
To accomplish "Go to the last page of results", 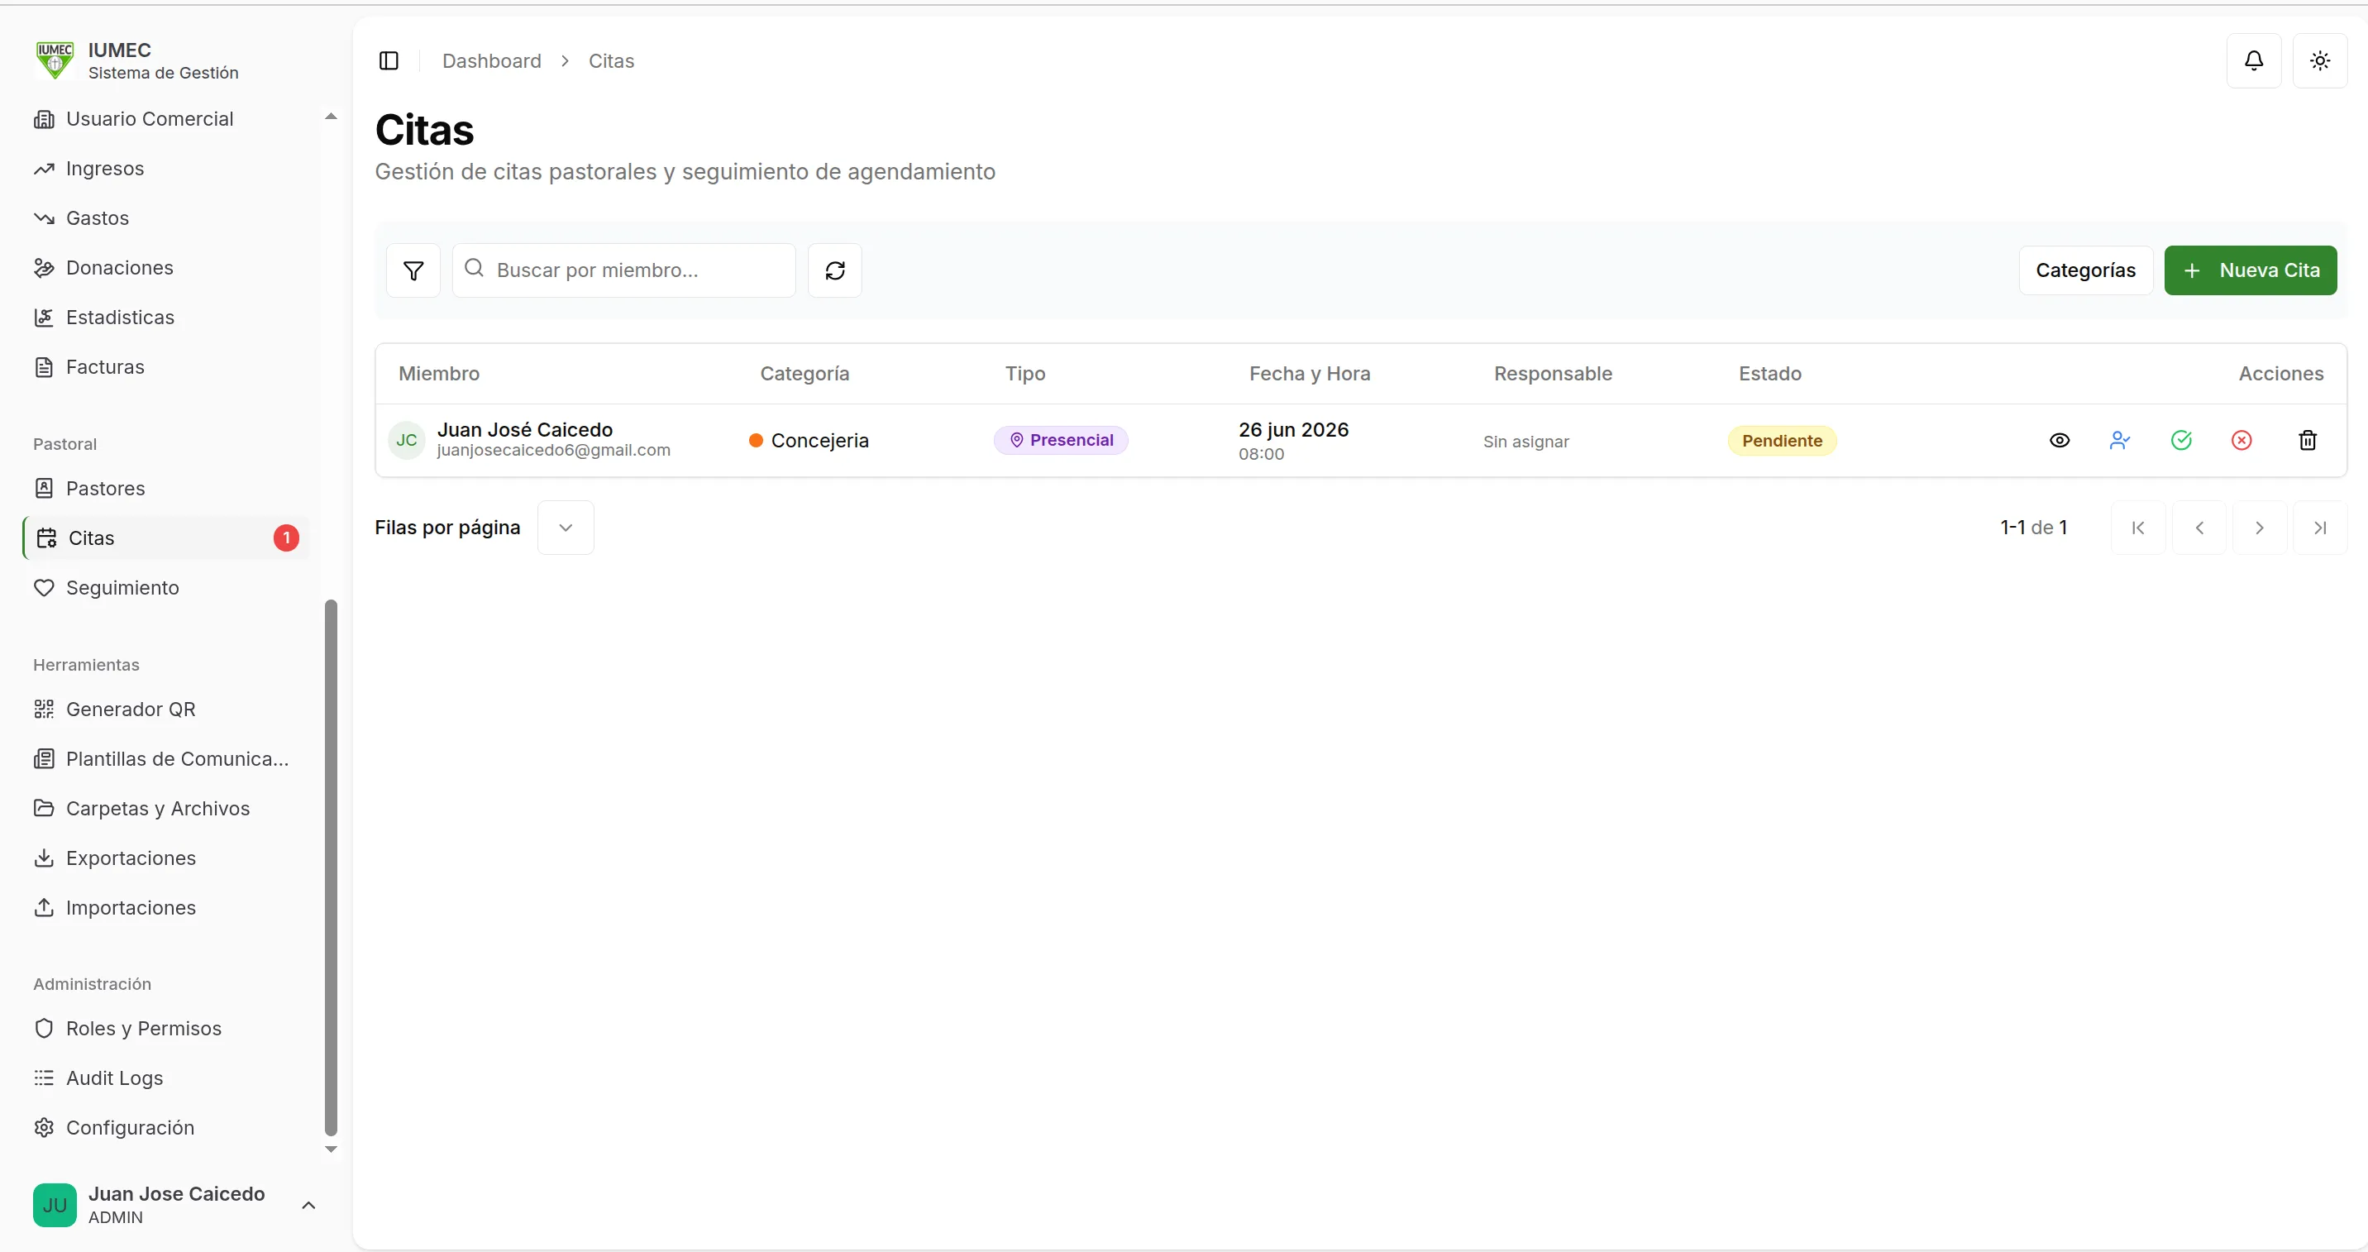I will click(x=2320, y=528).
